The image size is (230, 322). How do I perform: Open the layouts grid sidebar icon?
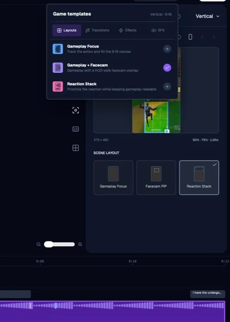75,148
